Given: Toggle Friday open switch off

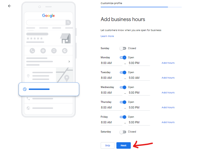Looking at the screenshot, I should tap(123, 117).
